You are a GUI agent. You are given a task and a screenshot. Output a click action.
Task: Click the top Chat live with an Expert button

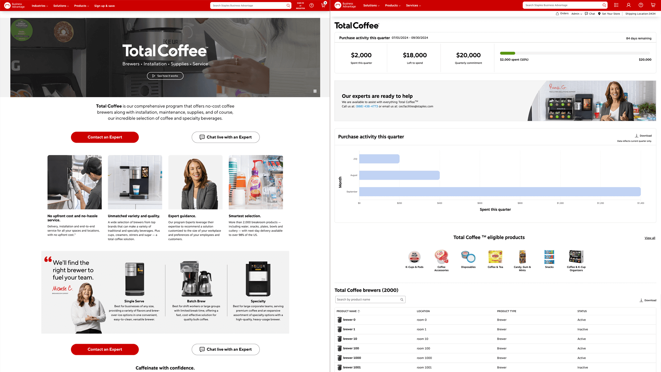pos(225,137)
